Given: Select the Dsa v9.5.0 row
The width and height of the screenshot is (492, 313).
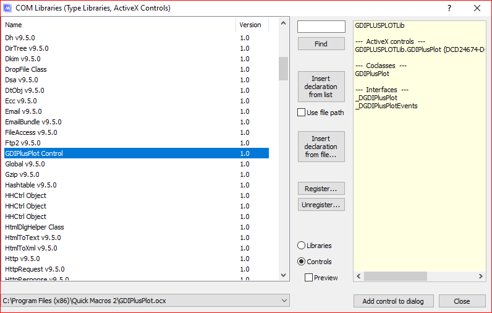Looking at the screenshot, I should point(137,80).
